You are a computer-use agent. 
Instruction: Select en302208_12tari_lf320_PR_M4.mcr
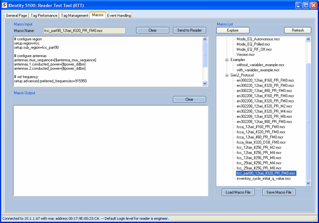(264, 112)
